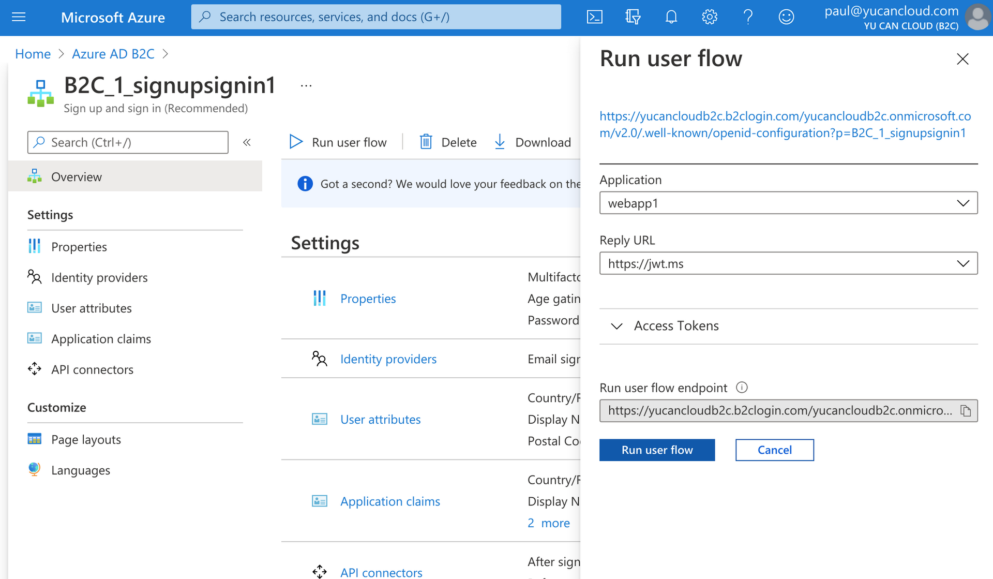Screen dimensions: 993x579
Task: Click the blue Run user flow button
Action: [x=657, y=450]
